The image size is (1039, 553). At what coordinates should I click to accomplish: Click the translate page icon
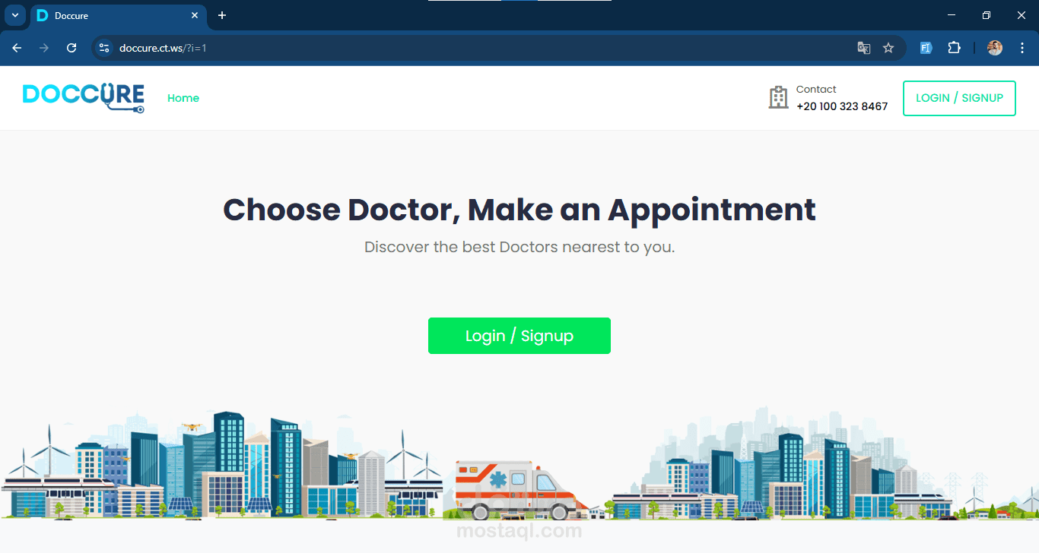coord(863,48)
